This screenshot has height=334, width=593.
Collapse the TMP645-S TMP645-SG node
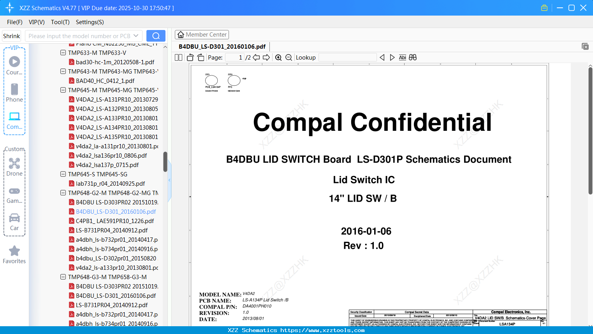click(63, 174)
